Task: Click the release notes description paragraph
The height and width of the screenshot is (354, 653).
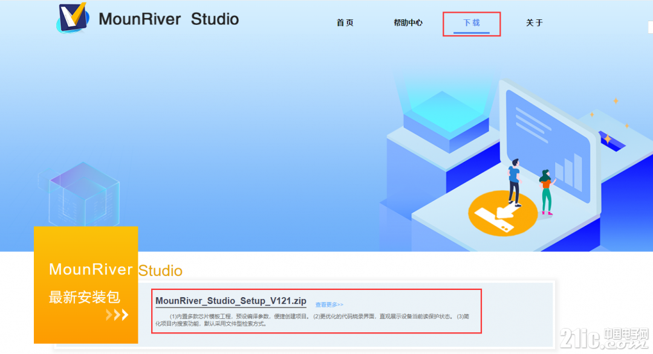Action: [313, 320]
